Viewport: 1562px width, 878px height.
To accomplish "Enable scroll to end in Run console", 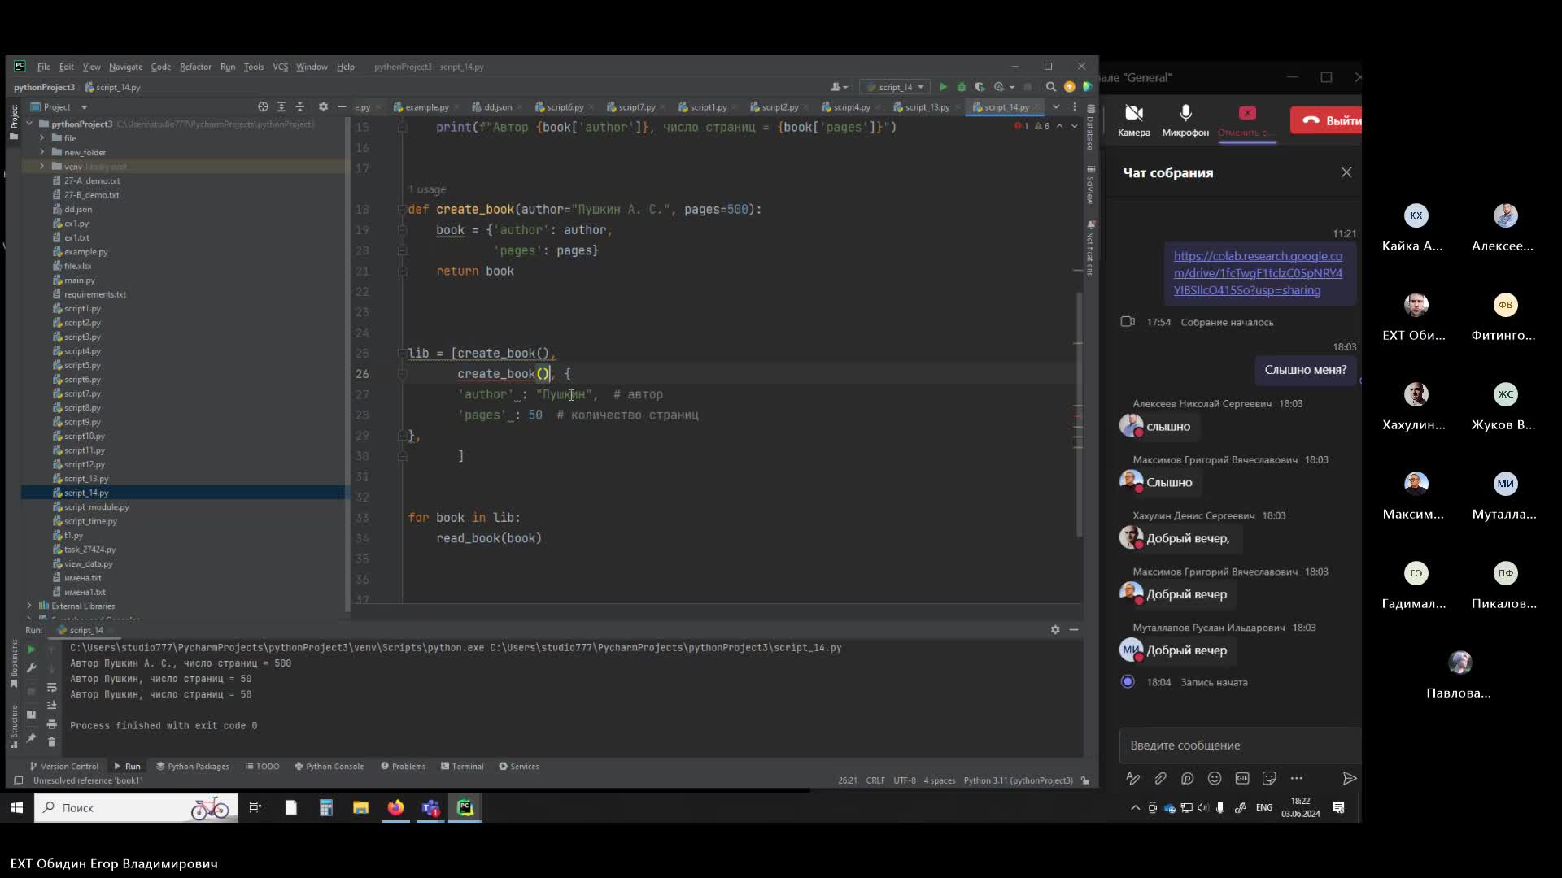I will click(x=52, y=706).
